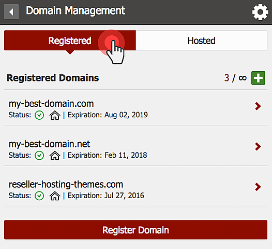
Task: Click green status check for reseller-hosting-themes.com
Action: click(39, 196)
